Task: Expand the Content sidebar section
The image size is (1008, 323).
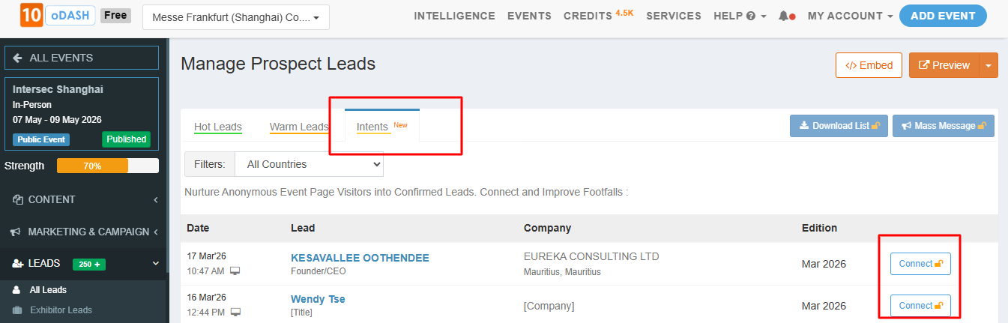Action: click(155, 199)
